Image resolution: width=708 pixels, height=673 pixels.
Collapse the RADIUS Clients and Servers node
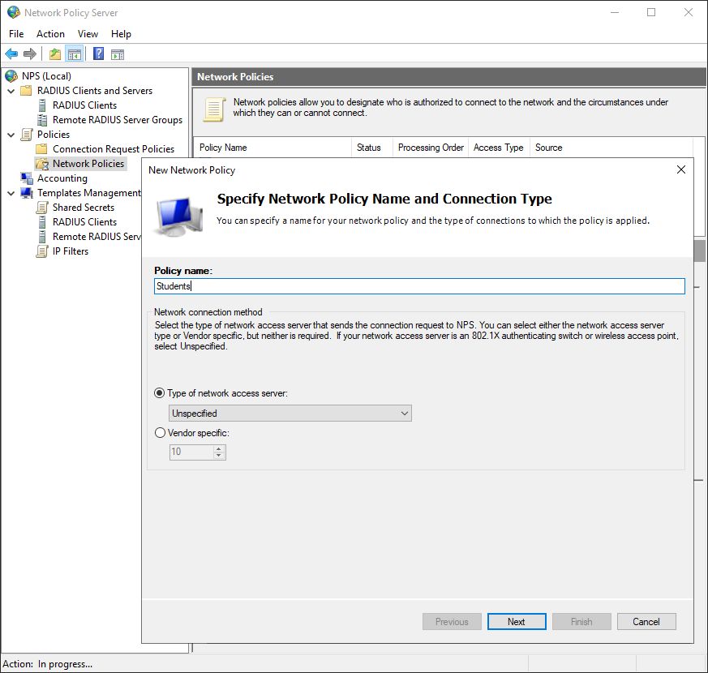11,91
